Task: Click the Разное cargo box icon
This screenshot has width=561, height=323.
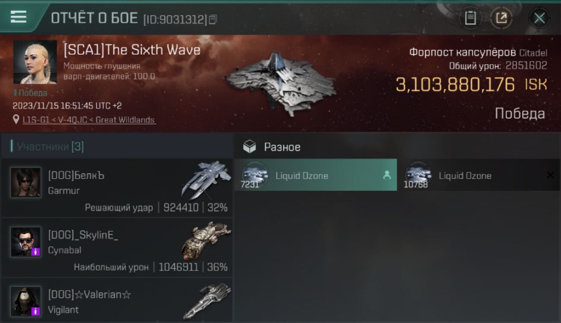Action: [249, 147]
